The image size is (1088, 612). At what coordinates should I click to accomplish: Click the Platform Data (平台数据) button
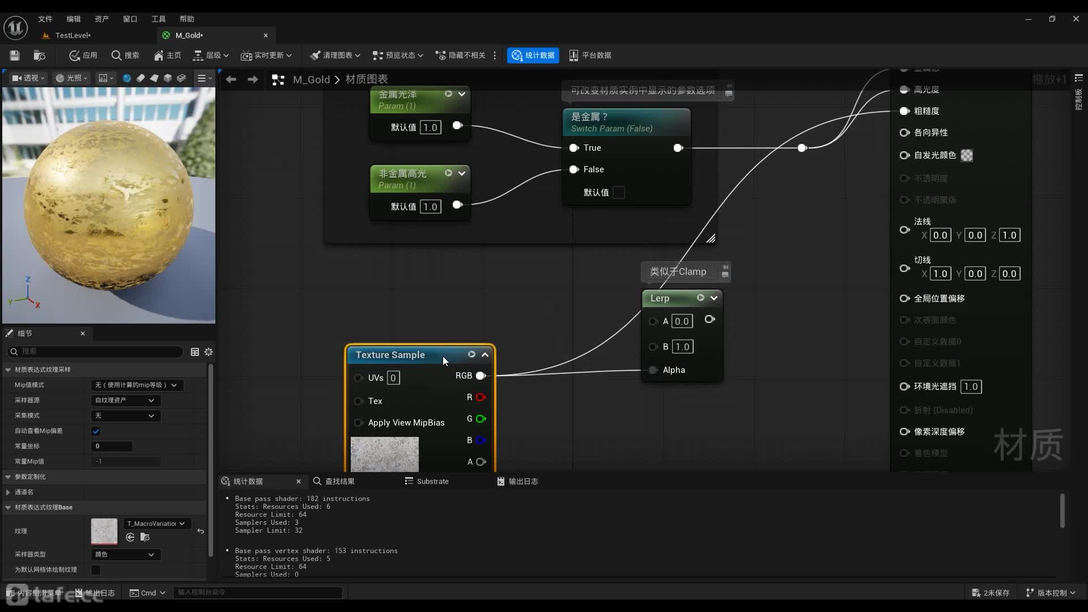pyautogui.click(x=590, y=55)
